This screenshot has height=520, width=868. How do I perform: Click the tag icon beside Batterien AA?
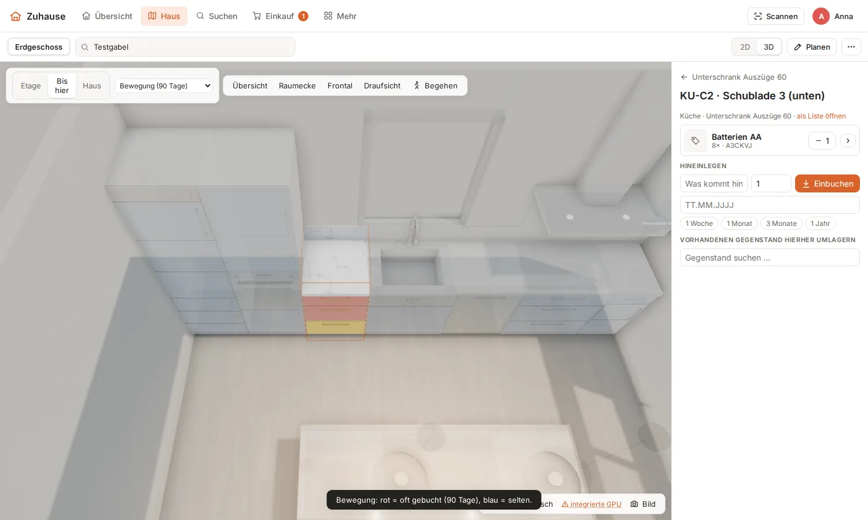coord(696,140)
